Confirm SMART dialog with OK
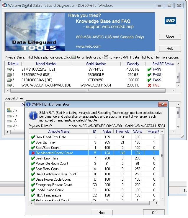The width and height of the screenshot is (188, 218). coord(154,212)
